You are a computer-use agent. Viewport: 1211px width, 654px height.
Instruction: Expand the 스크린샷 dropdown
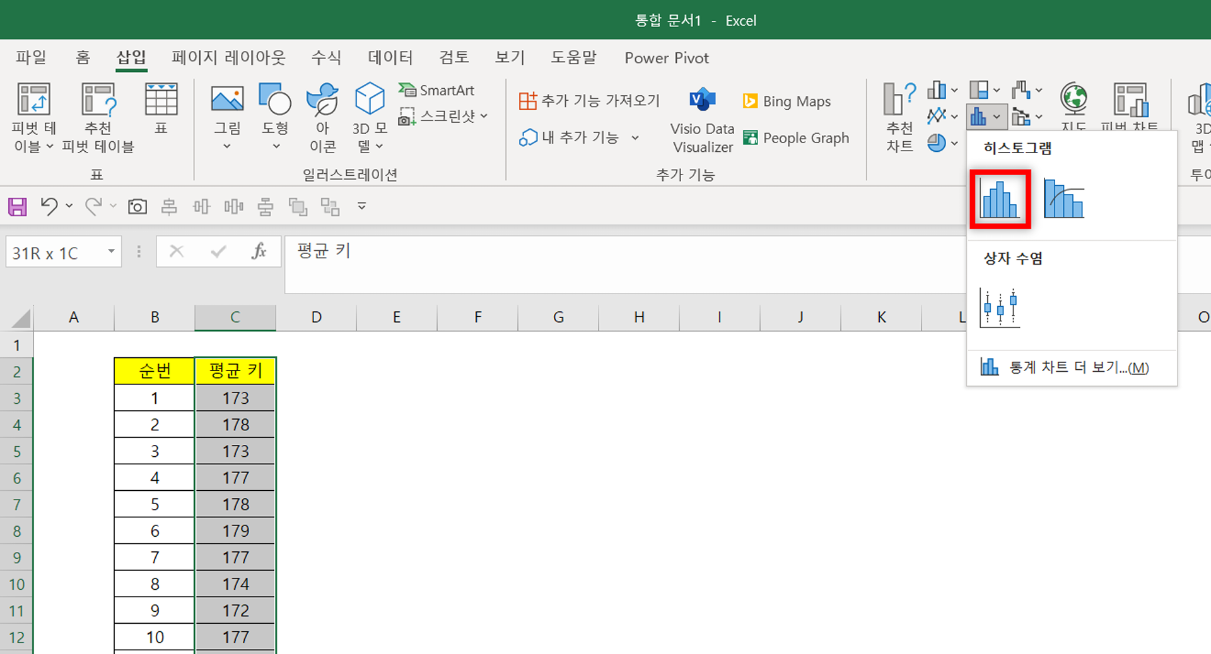(484, 116)
